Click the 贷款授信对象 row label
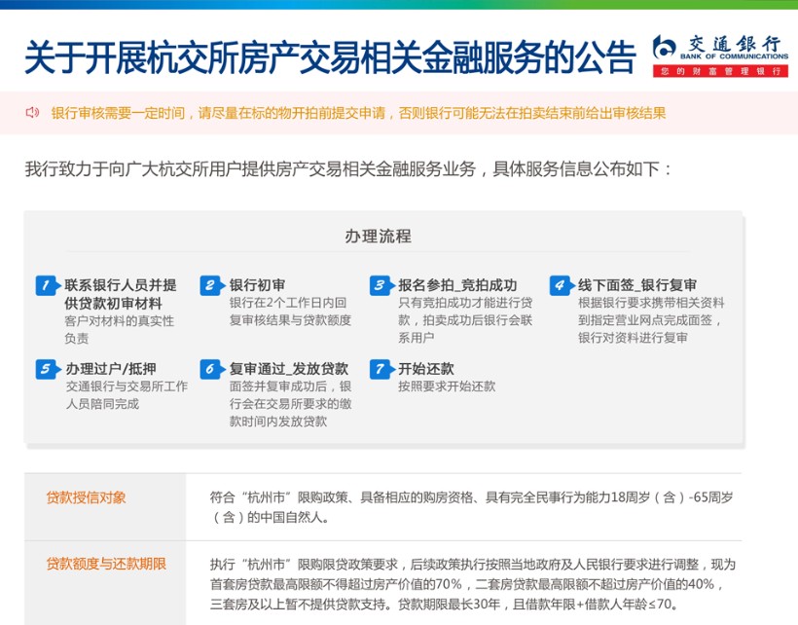798x625 pixels. [87, 497]
